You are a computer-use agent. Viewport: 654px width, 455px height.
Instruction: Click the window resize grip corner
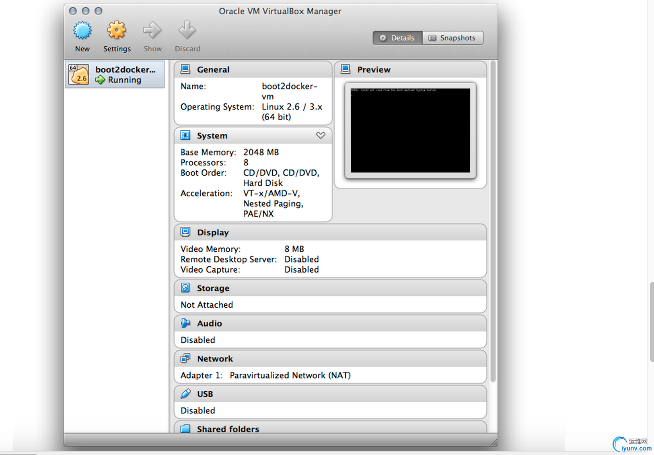click(x=494, y=442)
